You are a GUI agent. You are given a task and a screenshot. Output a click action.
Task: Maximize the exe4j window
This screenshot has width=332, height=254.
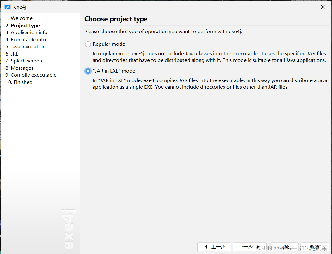click(x=305, y=7)
